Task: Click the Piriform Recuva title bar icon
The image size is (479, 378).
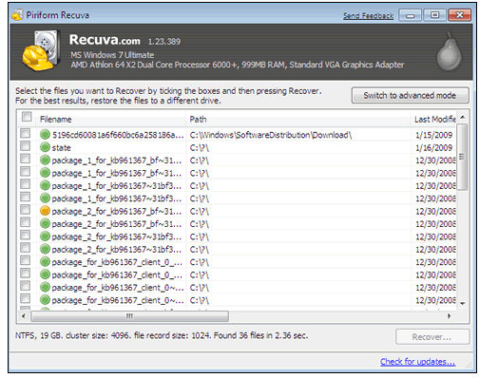Action: tap(17, 15)
